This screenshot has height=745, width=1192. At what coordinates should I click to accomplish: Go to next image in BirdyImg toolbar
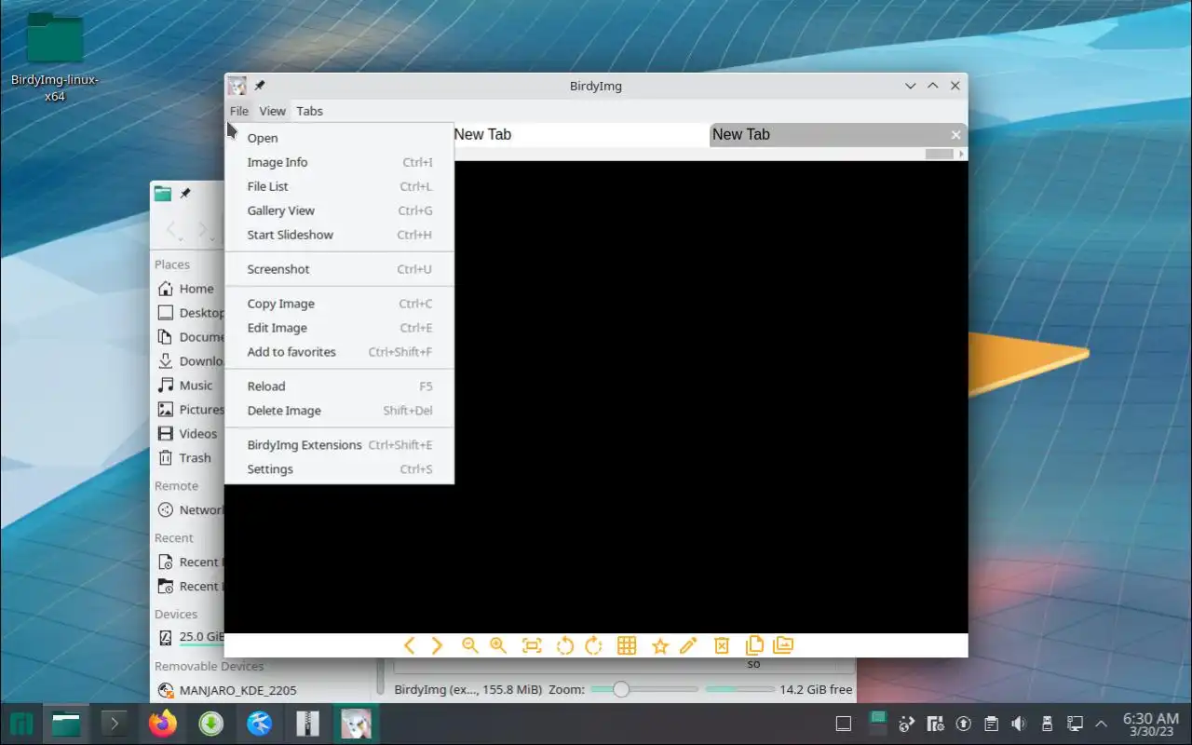(x=437, y=645)
